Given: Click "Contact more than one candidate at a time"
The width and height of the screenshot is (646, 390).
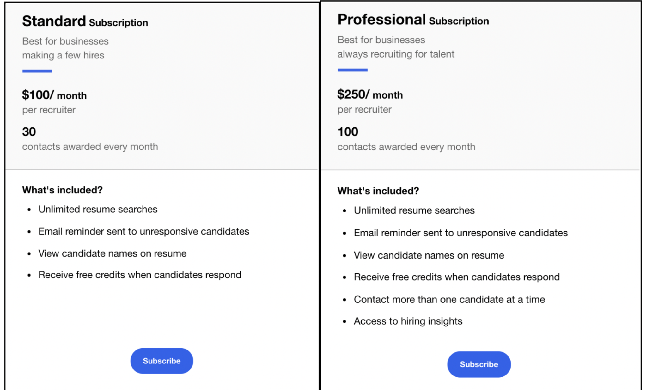Looking at the screenshot, I should click(x=449, y=299).
